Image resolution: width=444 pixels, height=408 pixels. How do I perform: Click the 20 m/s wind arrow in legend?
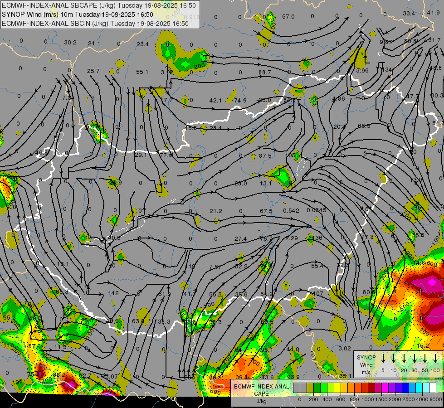coord(404,359)
